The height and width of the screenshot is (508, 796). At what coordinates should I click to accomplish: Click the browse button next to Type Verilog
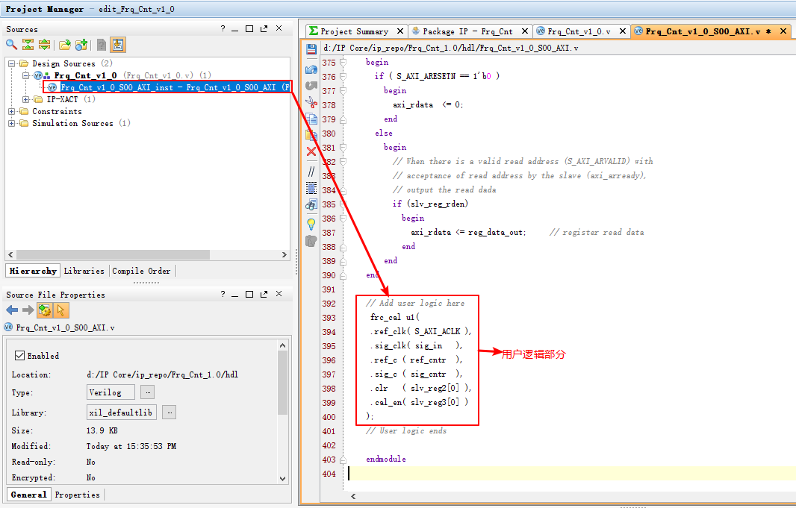[x=147, y=392]
